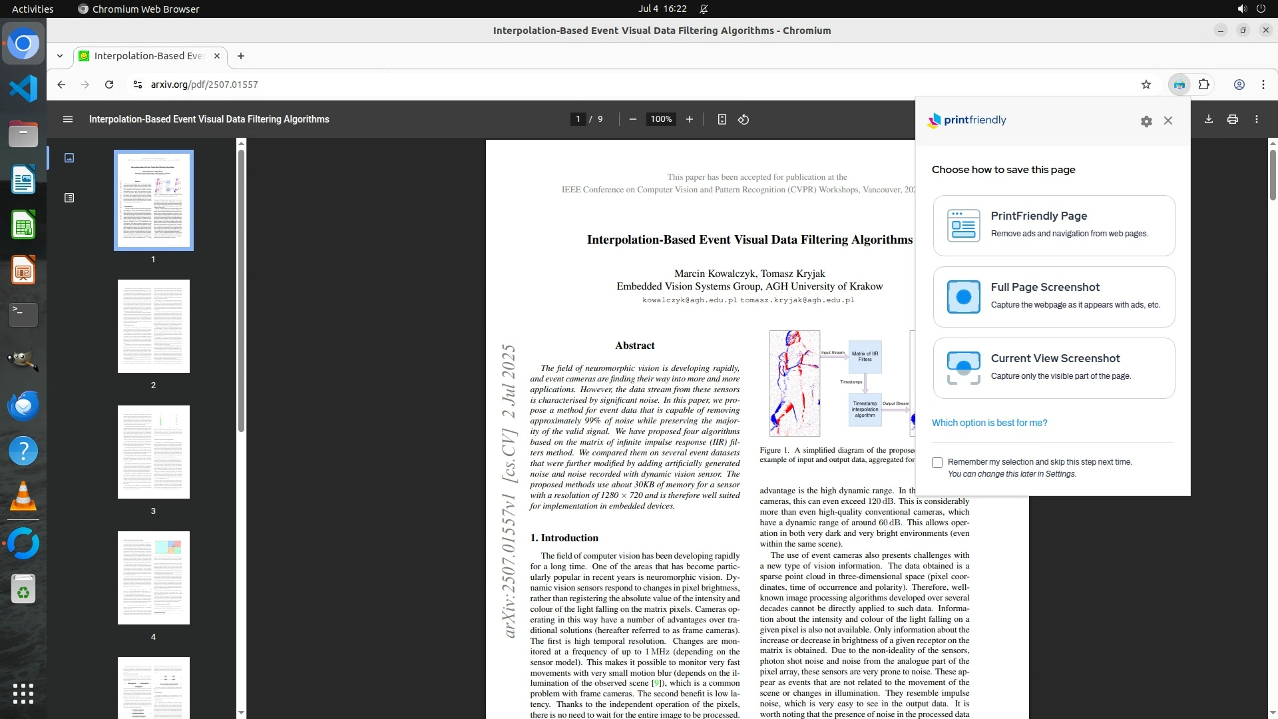This screenshot has width=1278, height=719.
Task: Open PDF viewer more actions menu
Action: click(1256, 119)
